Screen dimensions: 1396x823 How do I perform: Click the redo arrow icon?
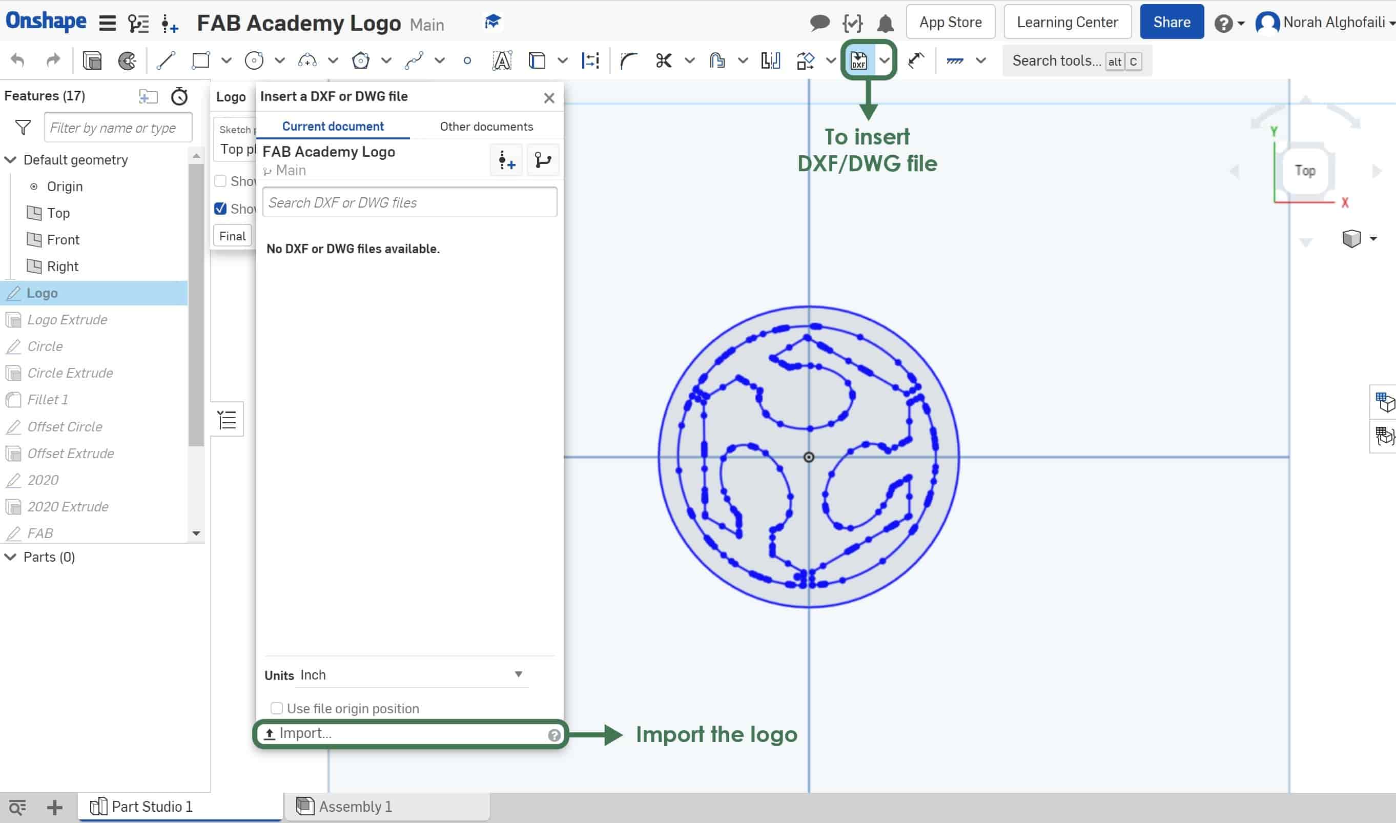[53, 60]
